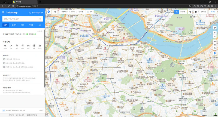This screenshot has width=218, height=117.
Task: Open the map layers icon
Action: coord(196,12)
